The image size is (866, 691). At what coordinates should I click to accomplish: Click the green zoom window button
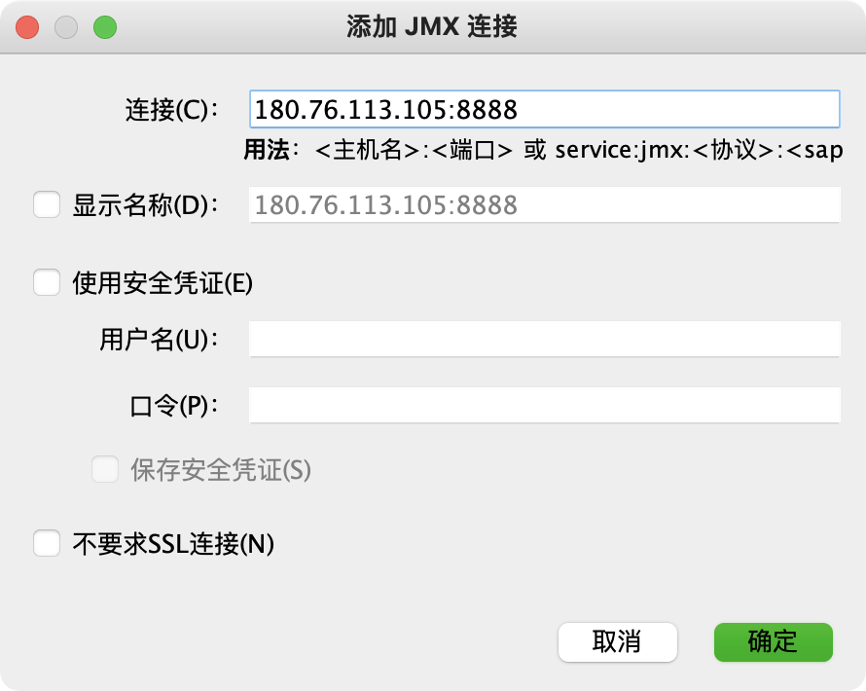tap(105, 27)
